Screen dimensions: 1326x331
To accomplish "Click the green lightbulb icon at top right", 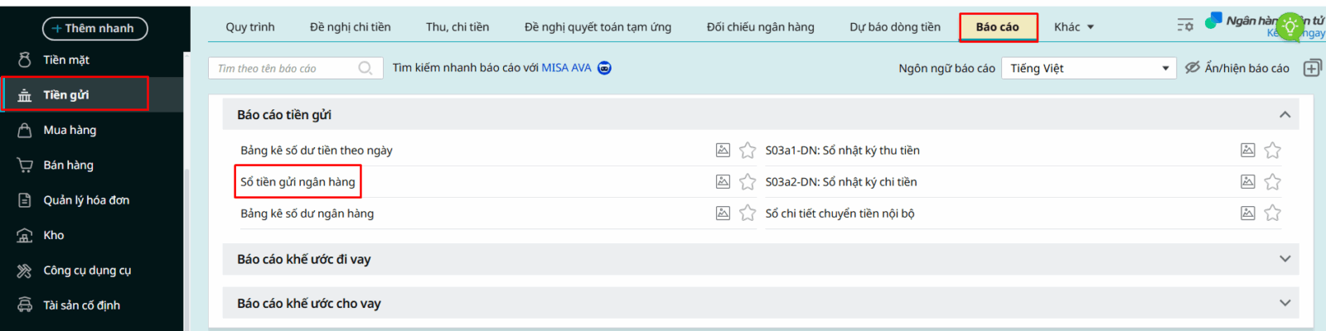I will tap(1290, 26).
